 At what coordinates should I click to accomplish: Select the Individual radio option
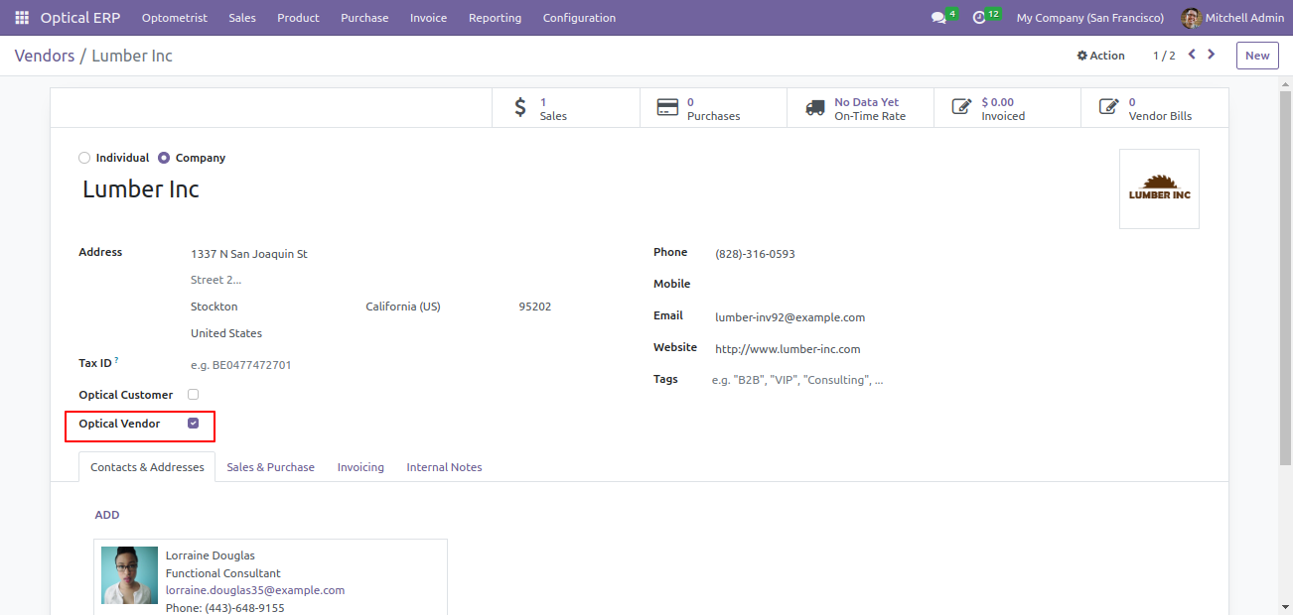pyautogui.click(x=84, y=158)
